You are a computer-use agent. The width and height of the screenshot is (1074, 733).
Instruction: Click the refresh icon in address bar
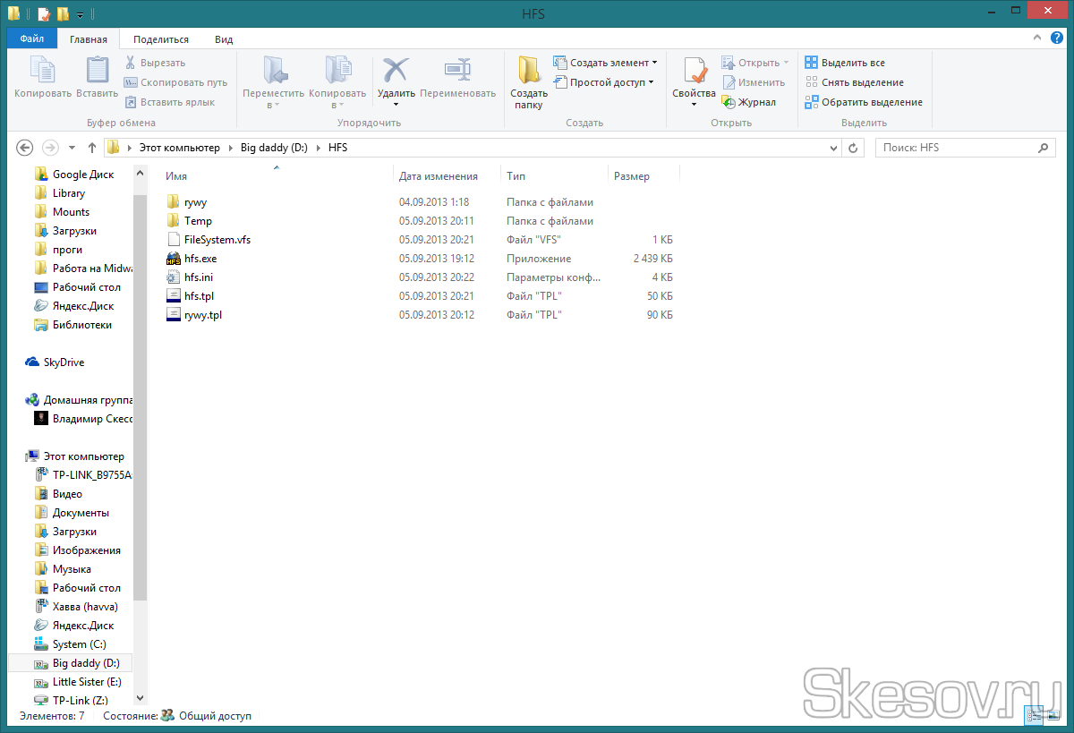point(853,148)
